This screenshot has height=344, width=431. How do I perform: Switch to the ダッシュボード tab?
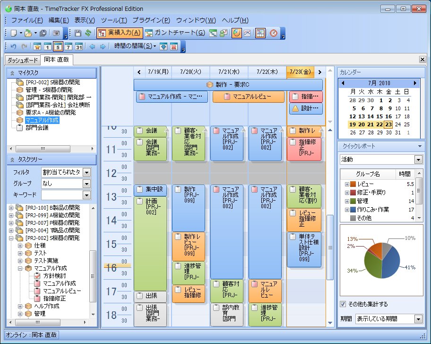(x=23, y=60)
